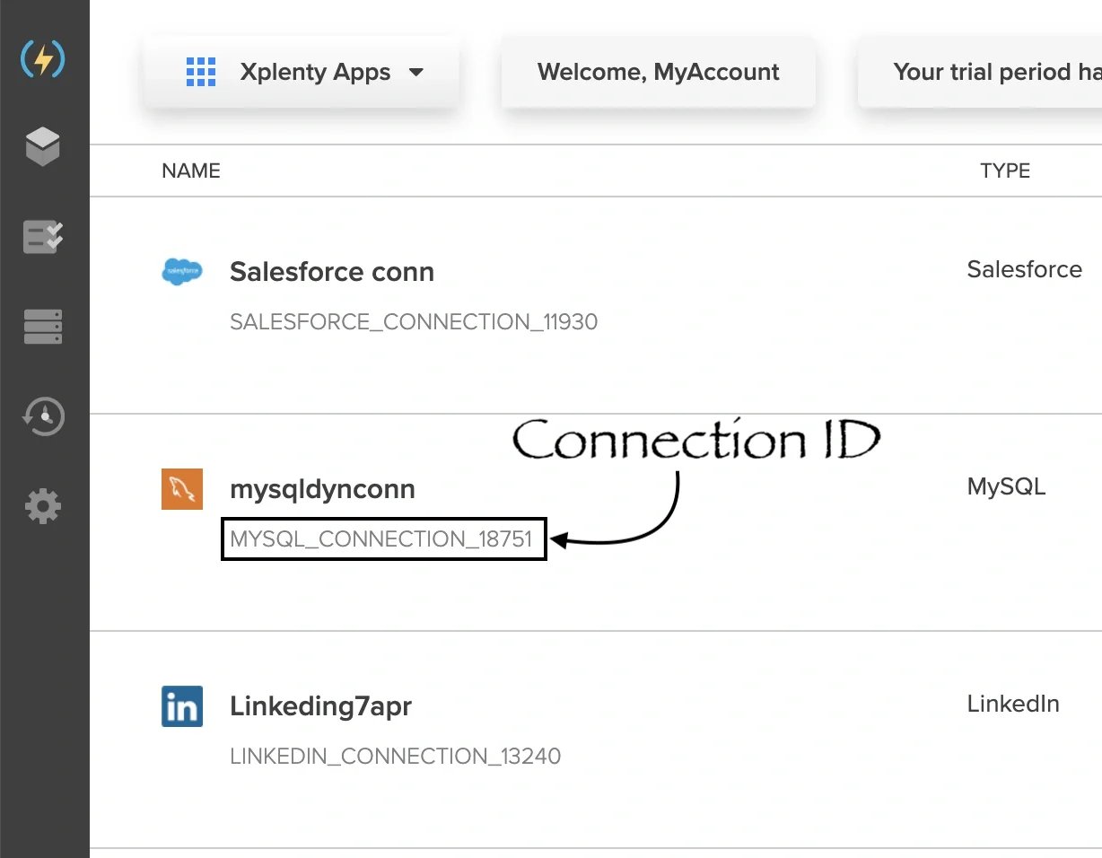Click the MySQL type cell

tap(1006, 487)
